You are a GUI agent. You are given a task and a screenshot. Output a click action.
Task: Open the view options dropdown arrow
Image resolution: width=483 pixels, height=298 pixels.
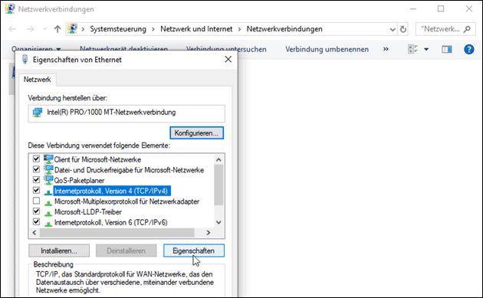(426, 49)
